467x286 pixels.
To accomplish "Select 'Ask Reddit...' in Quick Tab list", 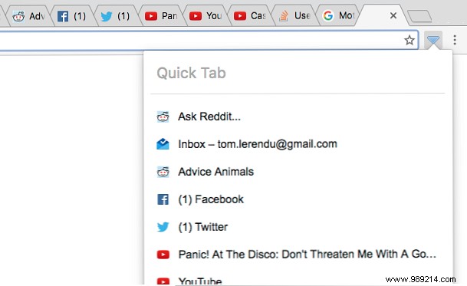I will coord(298,117).
